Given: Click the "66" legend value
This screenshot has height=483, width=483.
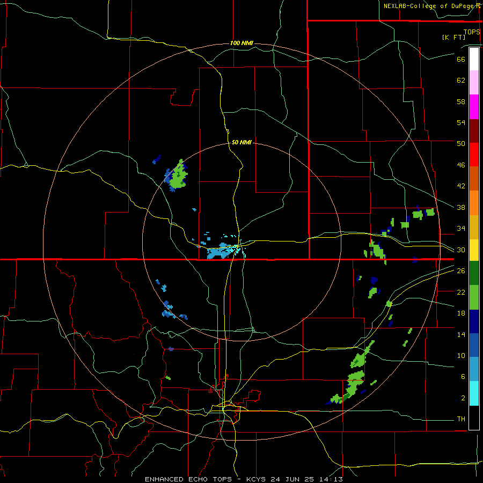Looking at the screenshot, I should [461, 59].
